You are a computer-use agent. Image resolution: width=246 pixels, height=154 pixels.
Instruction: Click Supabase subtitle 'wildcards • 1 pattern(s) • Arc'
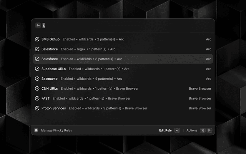(107, 69)
